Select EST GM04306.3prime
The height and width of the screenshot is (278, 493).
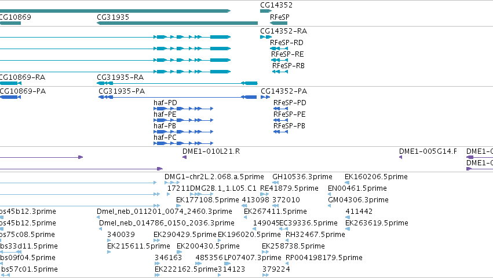pos(358,200)
